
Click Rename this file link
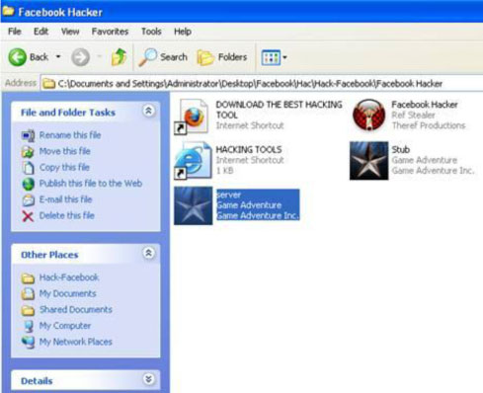(70, 135)
